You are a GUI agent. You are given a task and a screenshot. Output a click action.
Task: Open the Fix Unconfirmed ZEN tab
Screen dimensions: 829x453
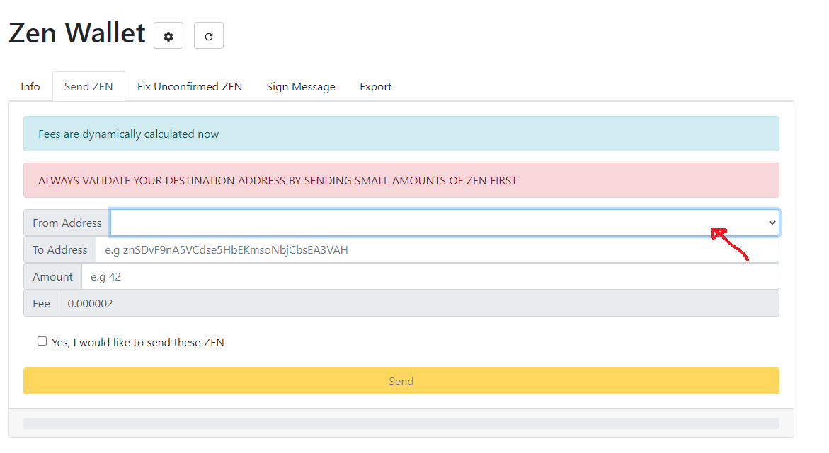pyautogui.click(x=190, y=87)
